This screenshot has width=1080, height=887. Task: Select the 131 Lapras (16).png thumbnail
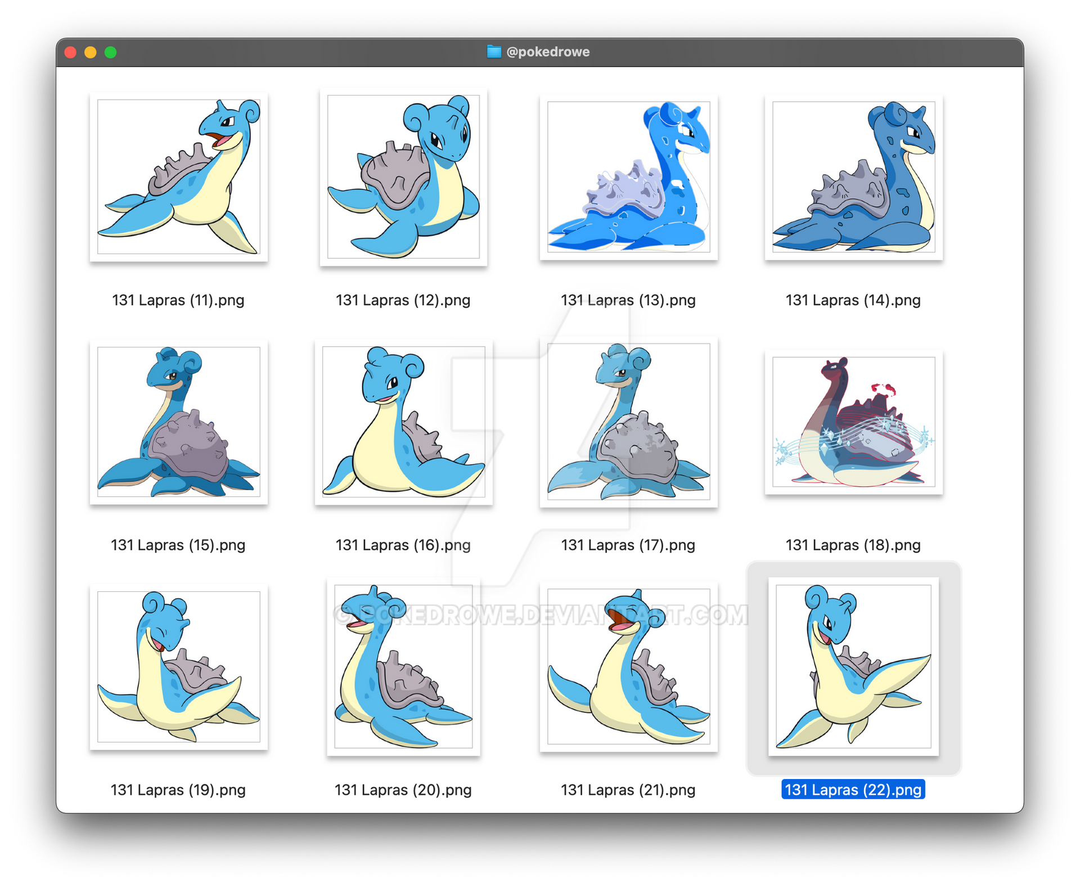403,422
